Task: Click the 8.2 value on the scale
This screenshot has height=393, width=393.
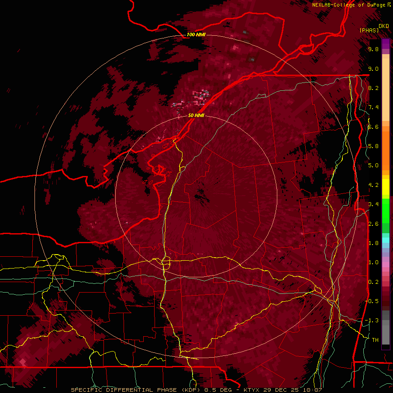Action: coord(373,88)
